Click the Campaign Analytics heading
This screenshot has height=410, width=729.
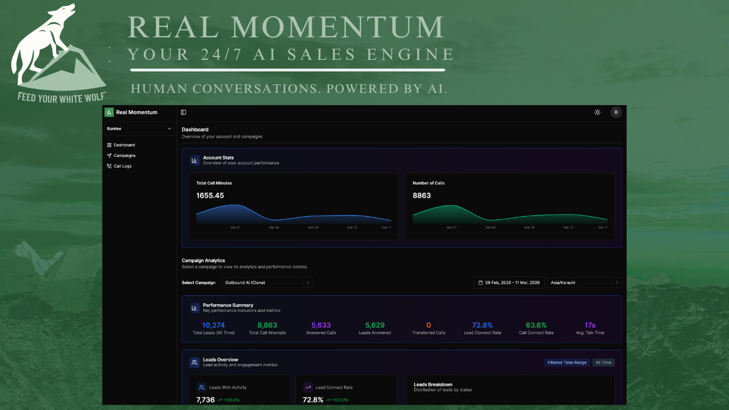(203, 261)
